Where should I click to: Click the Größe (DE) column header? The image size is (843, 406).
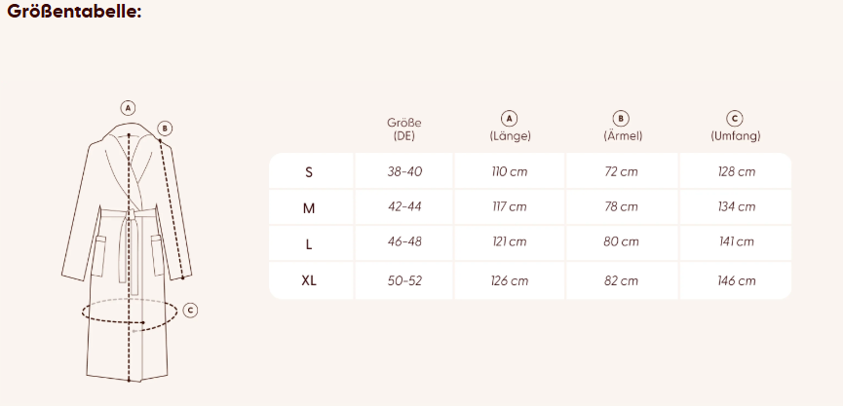click(404, 129)
